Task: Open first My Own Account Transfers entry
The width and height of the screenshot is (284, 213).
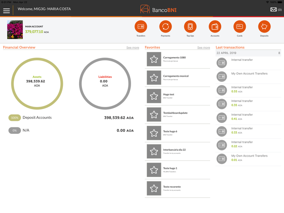Action: click(x=248, y=77)
